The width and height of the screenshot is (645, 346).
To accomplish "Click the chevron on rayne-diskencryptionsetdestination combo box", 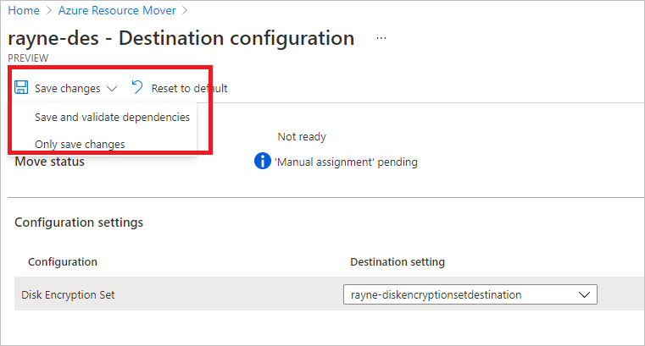I will point(583,294).
